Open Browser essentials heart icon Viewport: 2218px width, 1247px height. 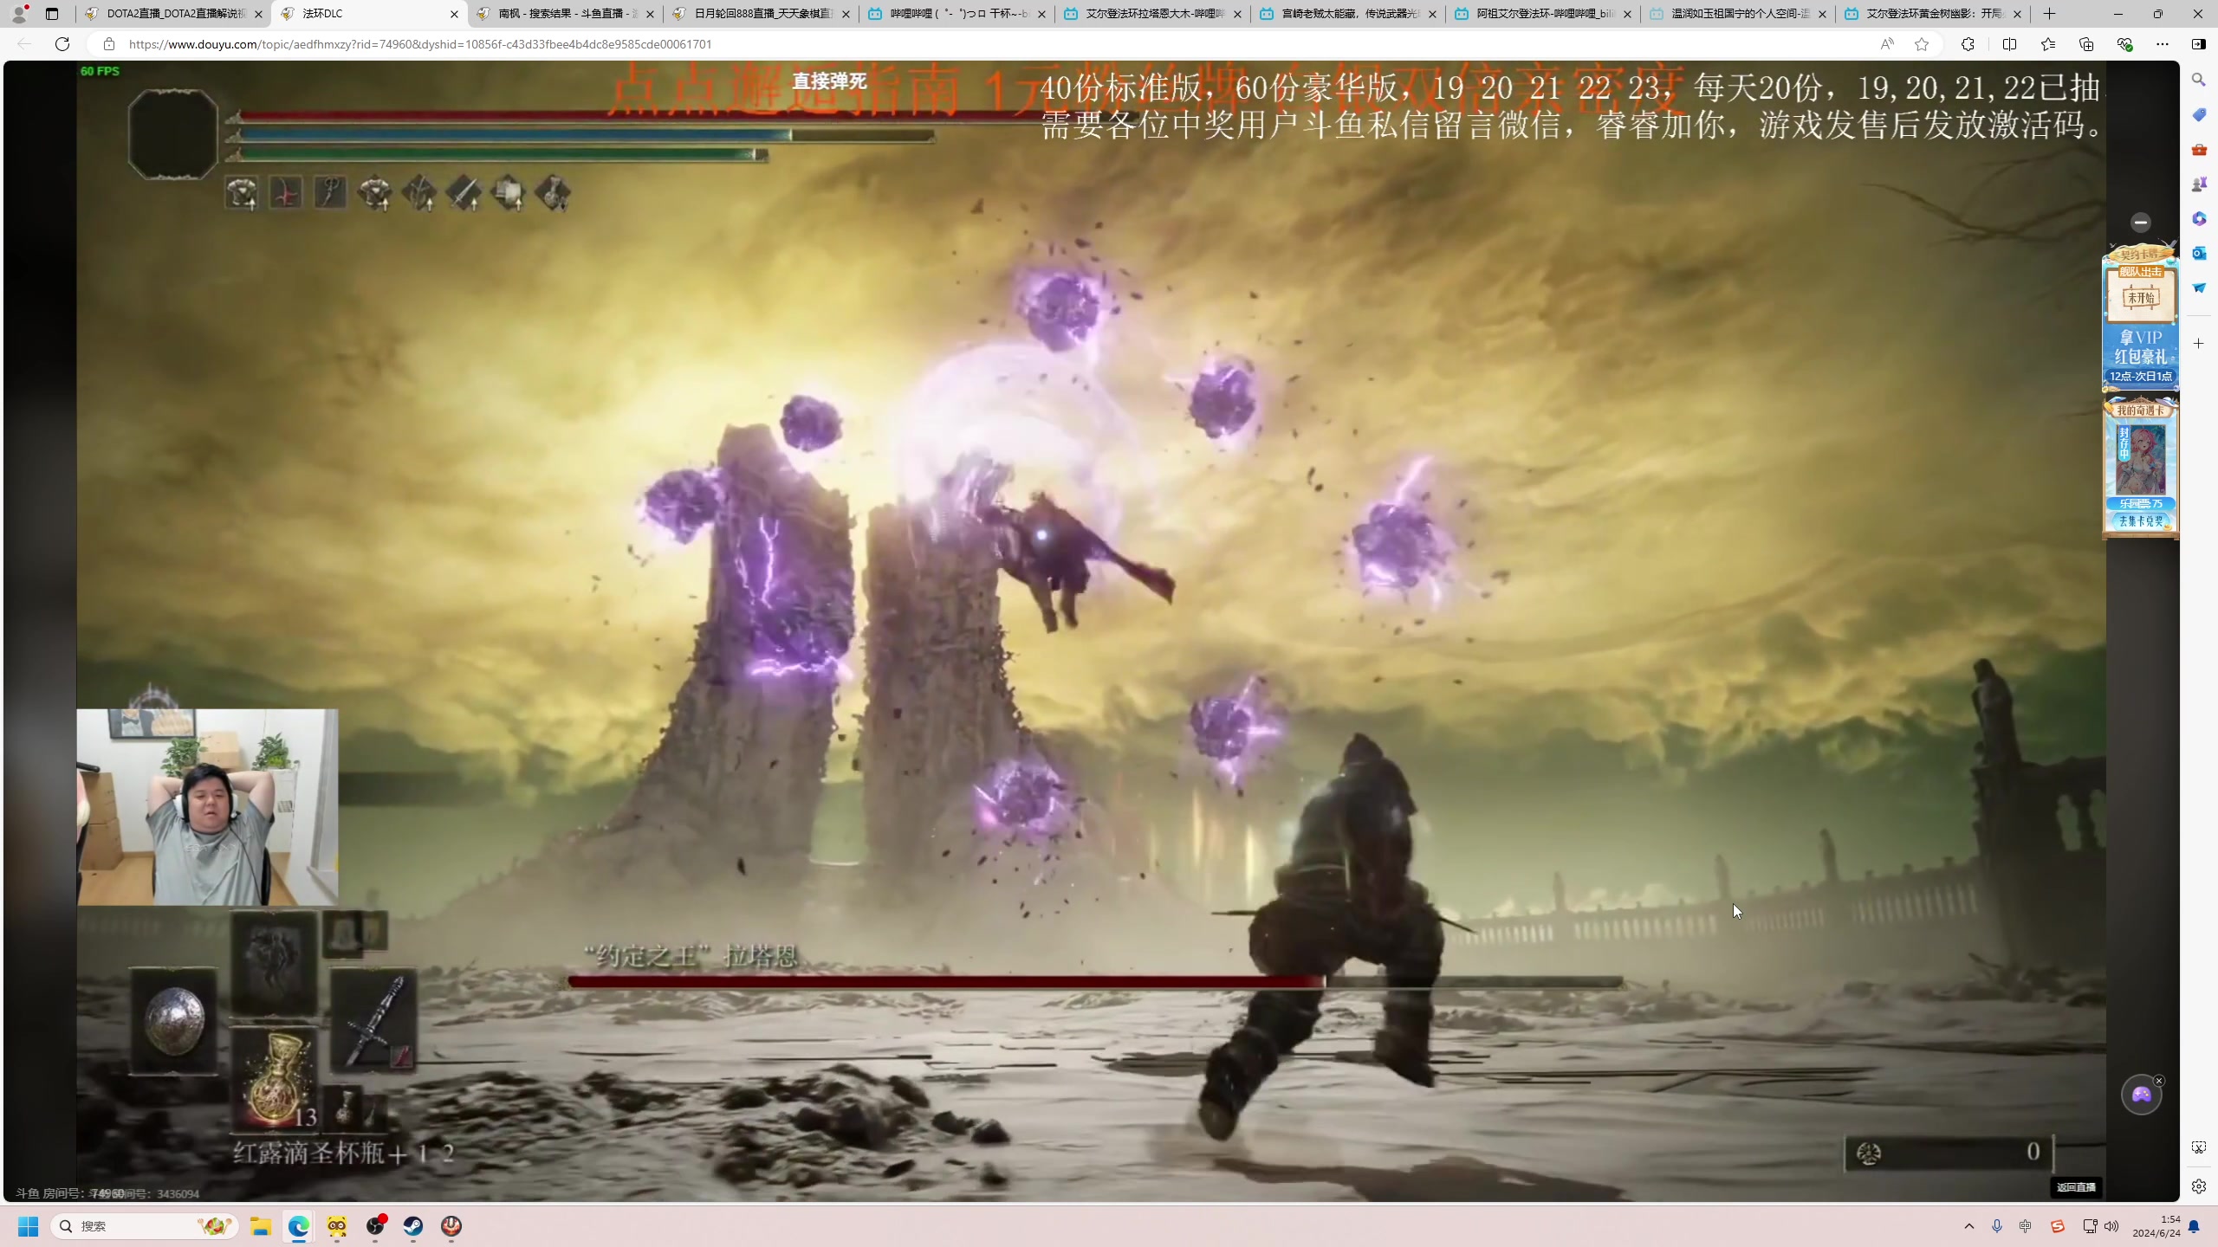pyautogui.click(x=2124, y=44)
